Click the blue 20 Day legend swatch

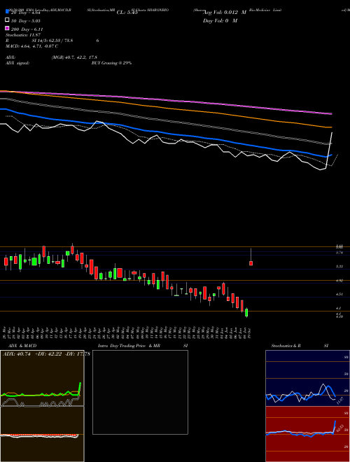click(7, 12)
